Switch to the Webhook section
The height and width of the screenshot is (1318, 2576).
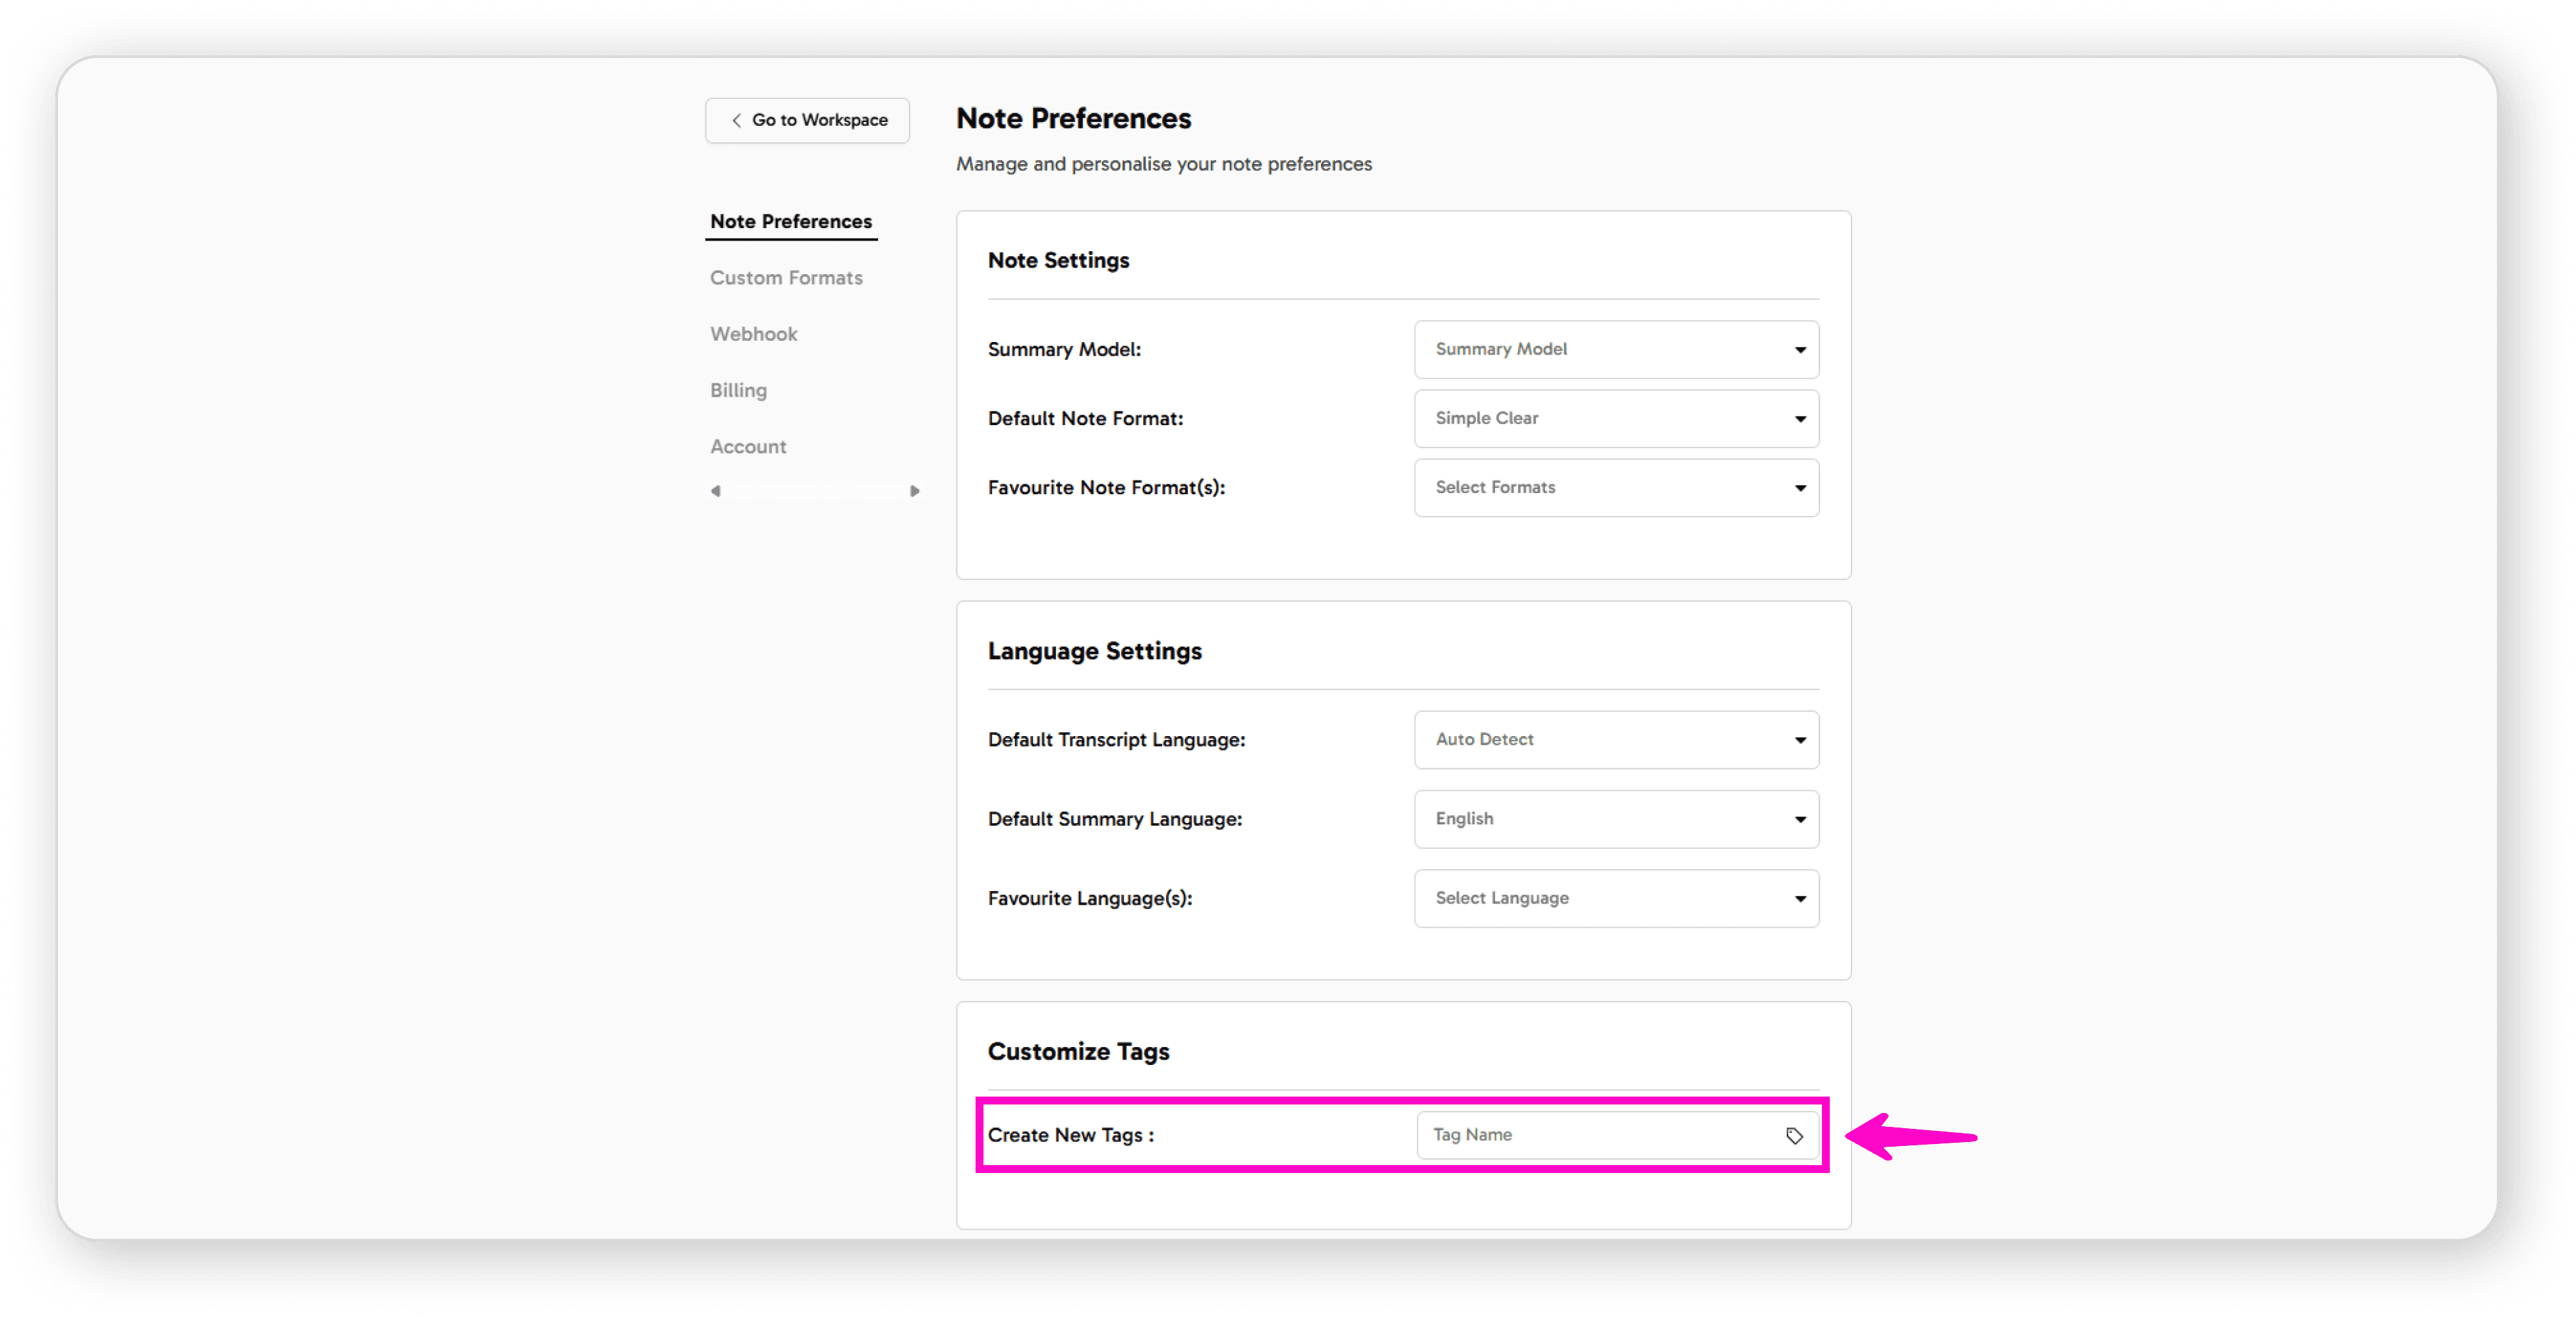(753, 333)
